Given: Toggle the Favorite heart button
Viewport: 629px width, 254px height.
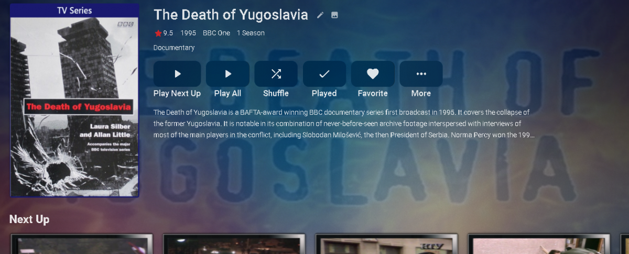Looking at the screenshot, I should click(373, 74).
